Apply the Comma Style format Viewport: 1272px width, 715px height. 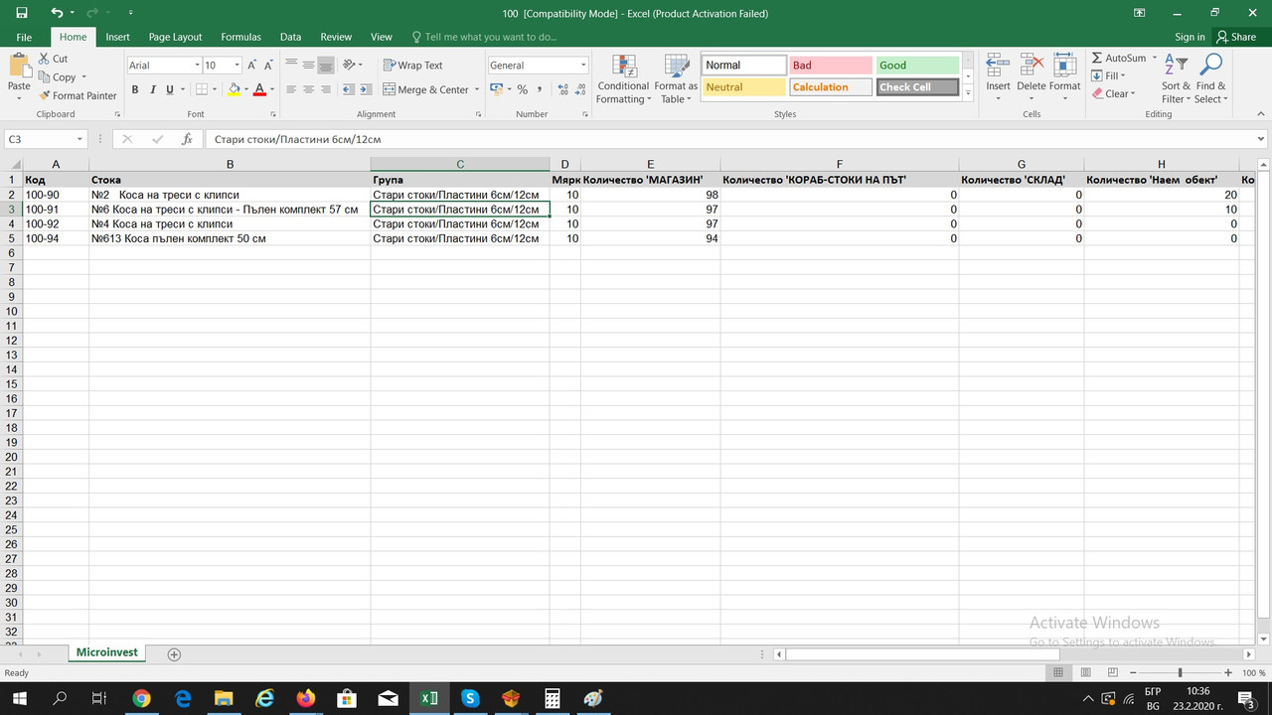tap(541, 89)
